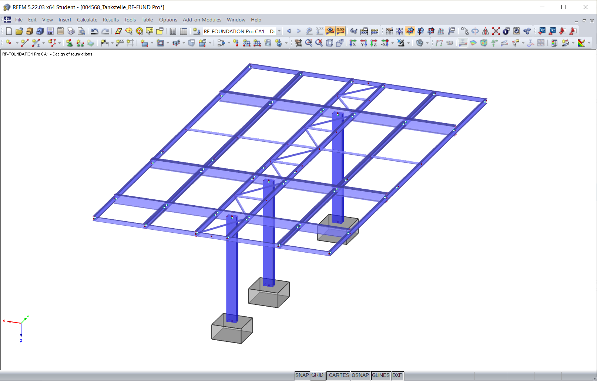Toggle the SNAP status bar button
Viewport: 597px width, 381px height.
(302, 375)
